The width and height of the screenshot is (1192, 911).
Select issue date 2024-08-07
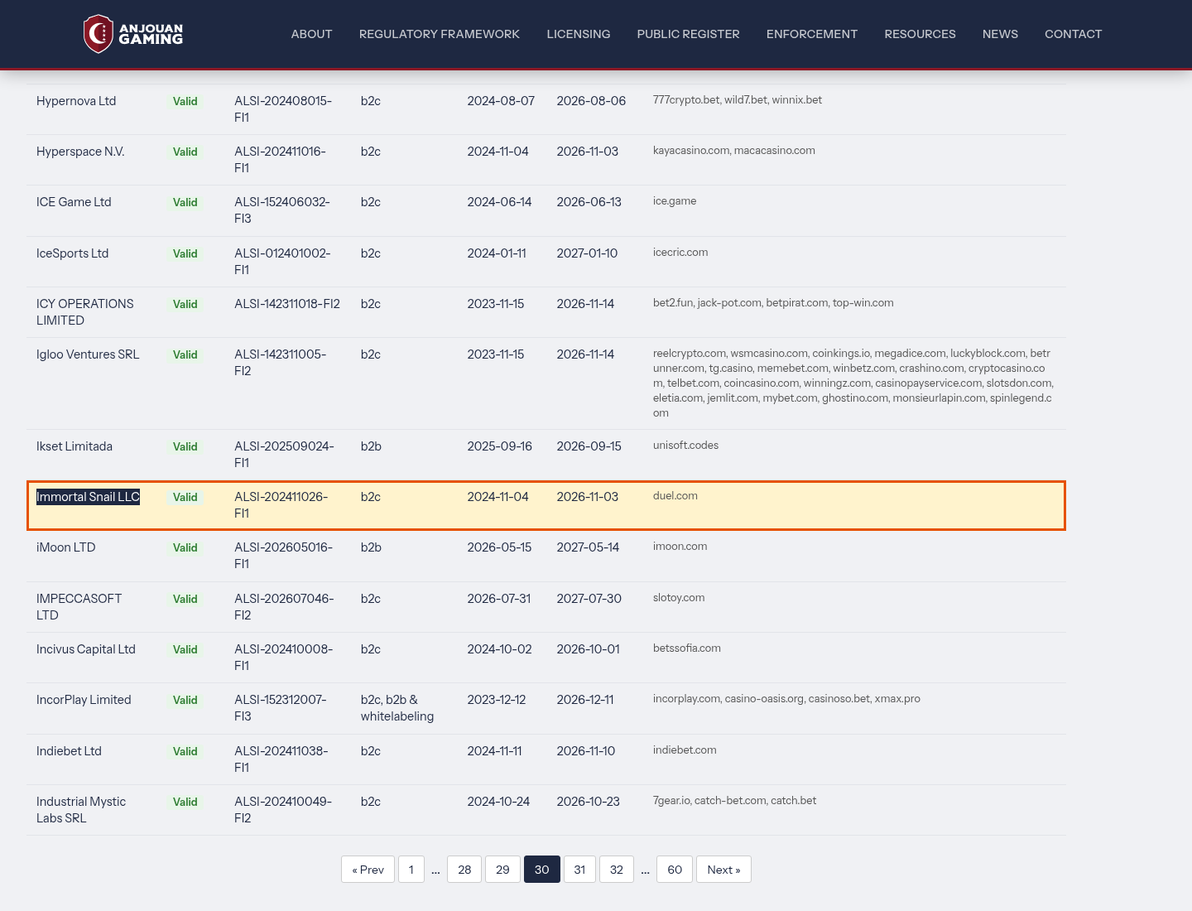(x=501, y=101)
